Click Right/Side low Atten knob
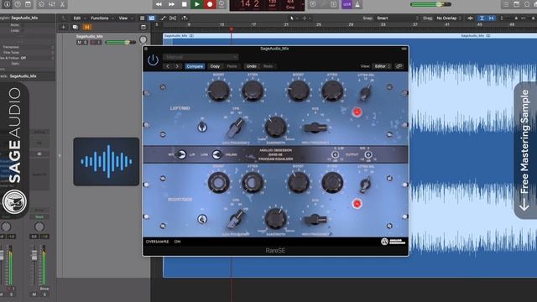Viewport: 537px width, 302px height. [x=253, y=183]
